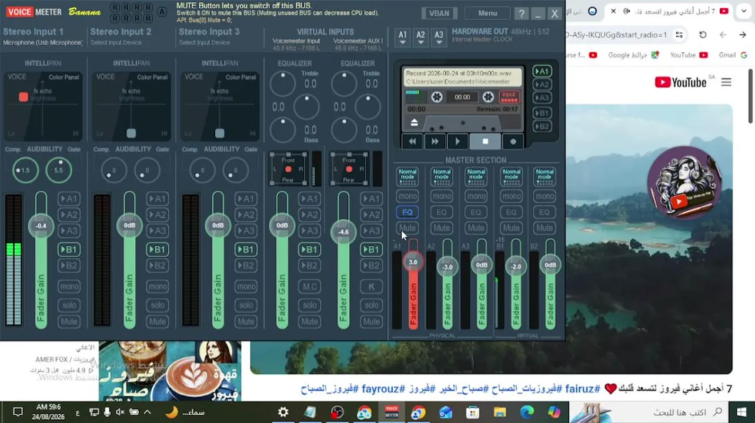This screenshot has width=755, height=423.
Task: Switch to Voicemeeter from the taskbar icon
Action: click(392, 412)
